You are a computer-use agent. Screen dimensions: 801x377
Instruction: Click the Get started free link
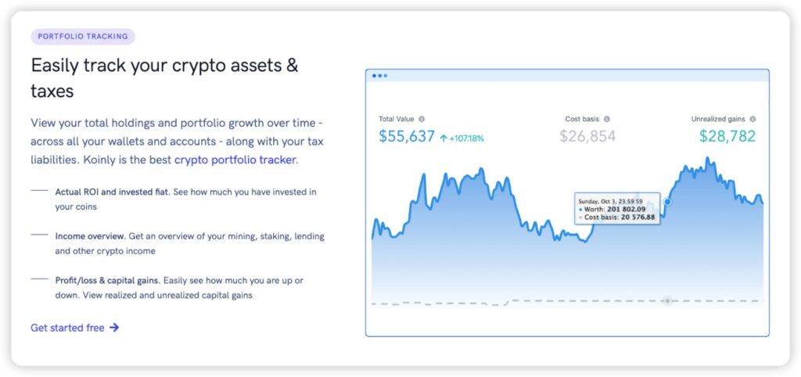point(67,328)
